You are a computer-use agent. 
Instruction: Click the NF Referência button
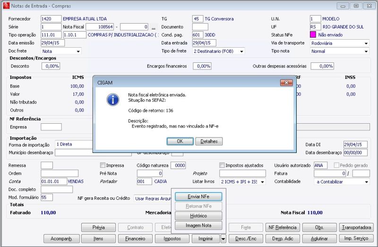click(283, 228)
